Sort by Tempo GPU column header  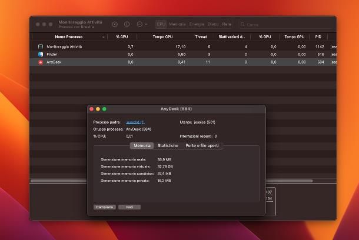[x=294, y=37]
